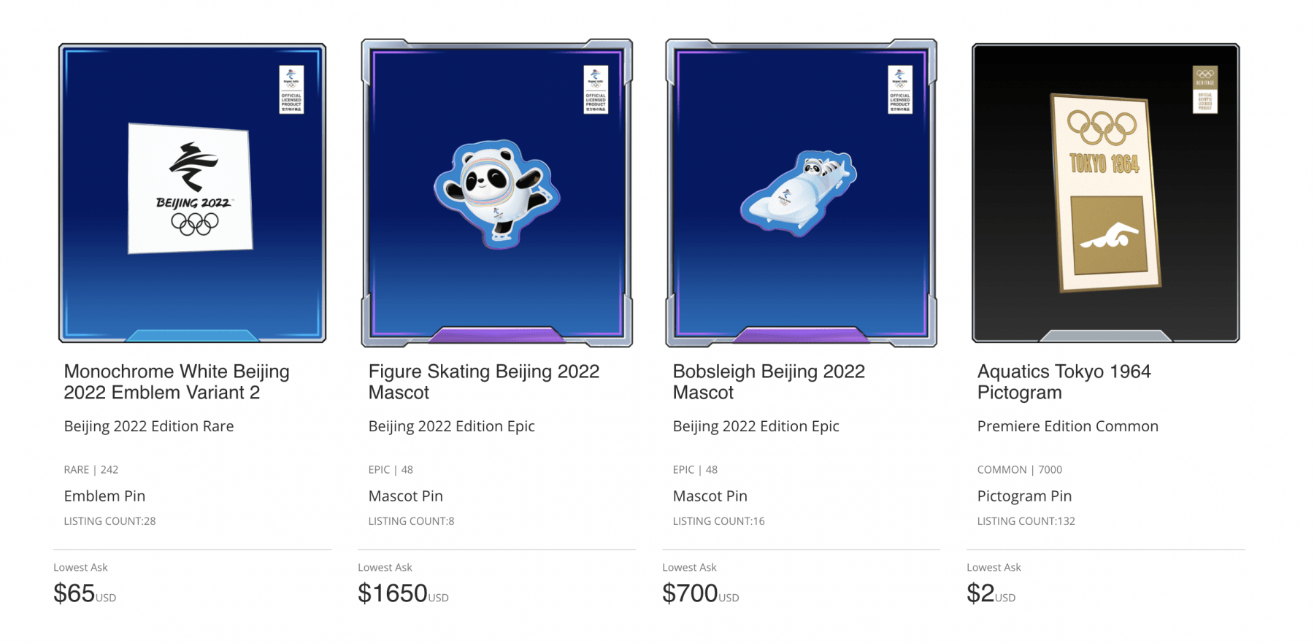Screen dimensions: 1314x643
Task: Click the official licensed badge on bobsleigh card
Action: [900, 90]
